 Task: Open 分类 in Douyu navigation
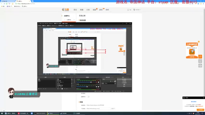88,10
